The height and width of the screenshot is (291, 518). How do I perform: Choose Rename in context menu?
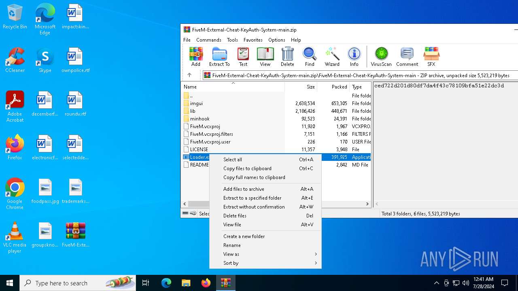coord(265,245)
